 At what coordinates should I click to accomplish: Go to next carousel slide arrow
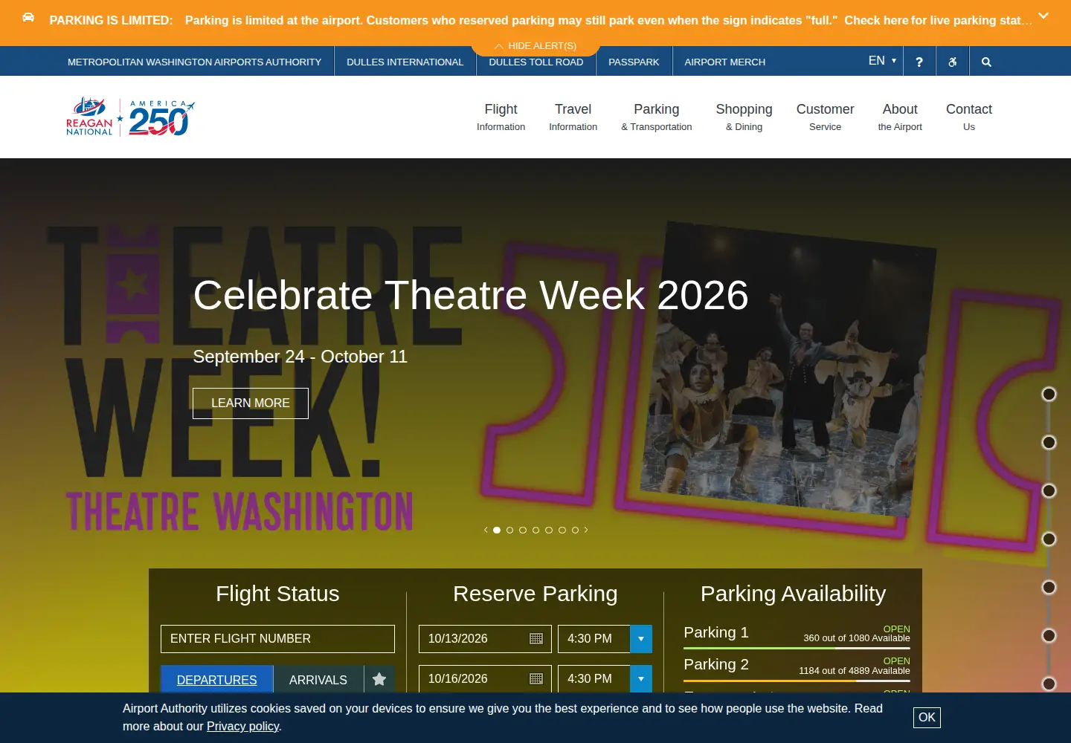(586, 530)
